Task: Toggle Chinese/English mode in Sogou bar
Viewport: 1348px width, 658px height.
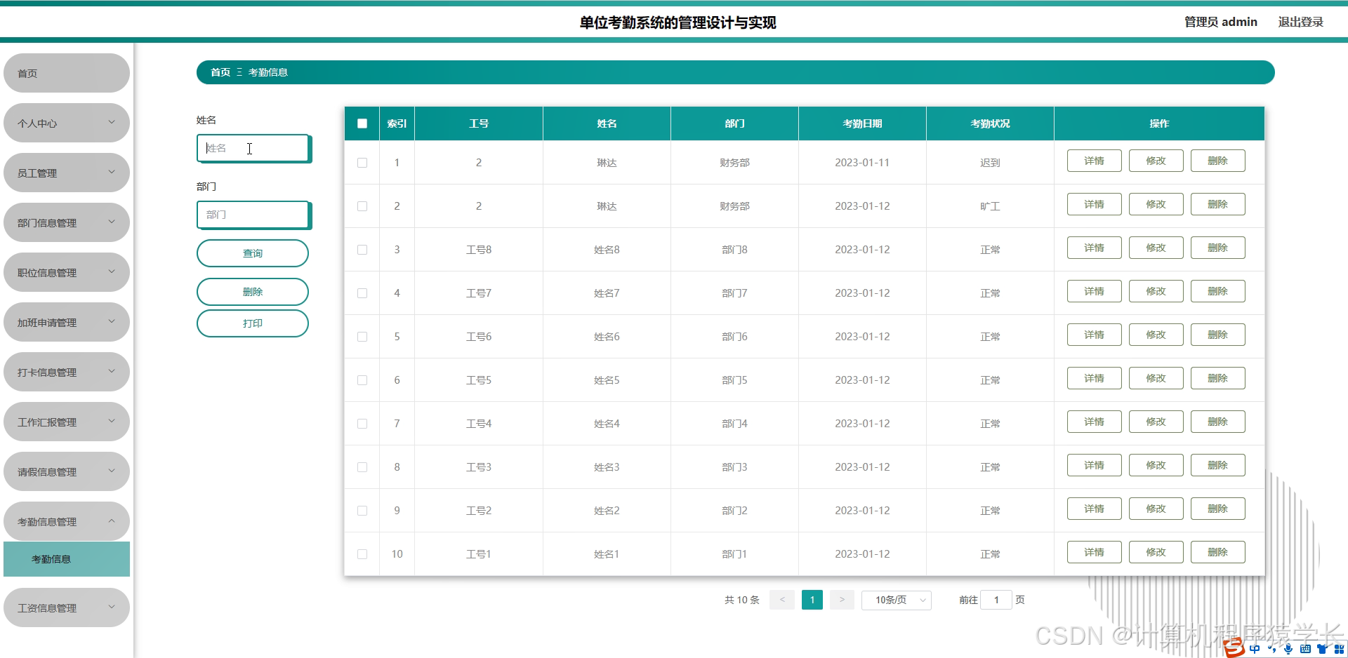Action: [1255, 649]
